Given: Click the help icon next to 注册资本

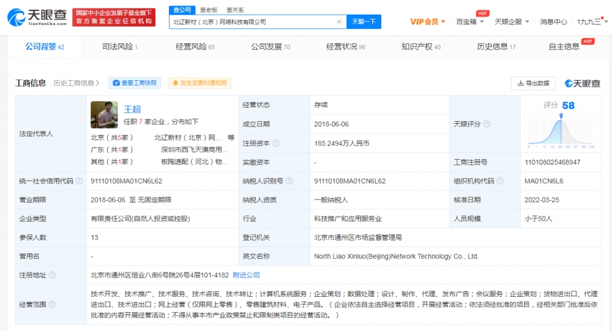Looking at the screenshot, I should click(x=275, y=143).
